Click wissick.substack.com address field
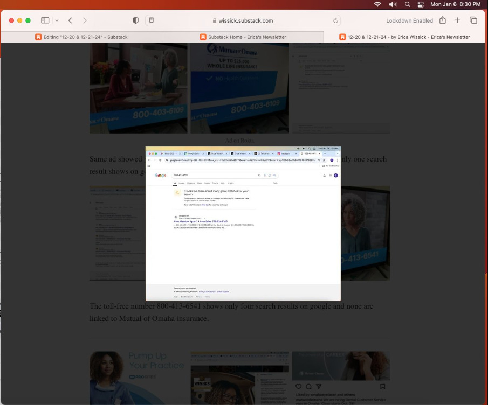Viewport: 488px width, 405px height. pyautogui.click(x=243, y=20)
